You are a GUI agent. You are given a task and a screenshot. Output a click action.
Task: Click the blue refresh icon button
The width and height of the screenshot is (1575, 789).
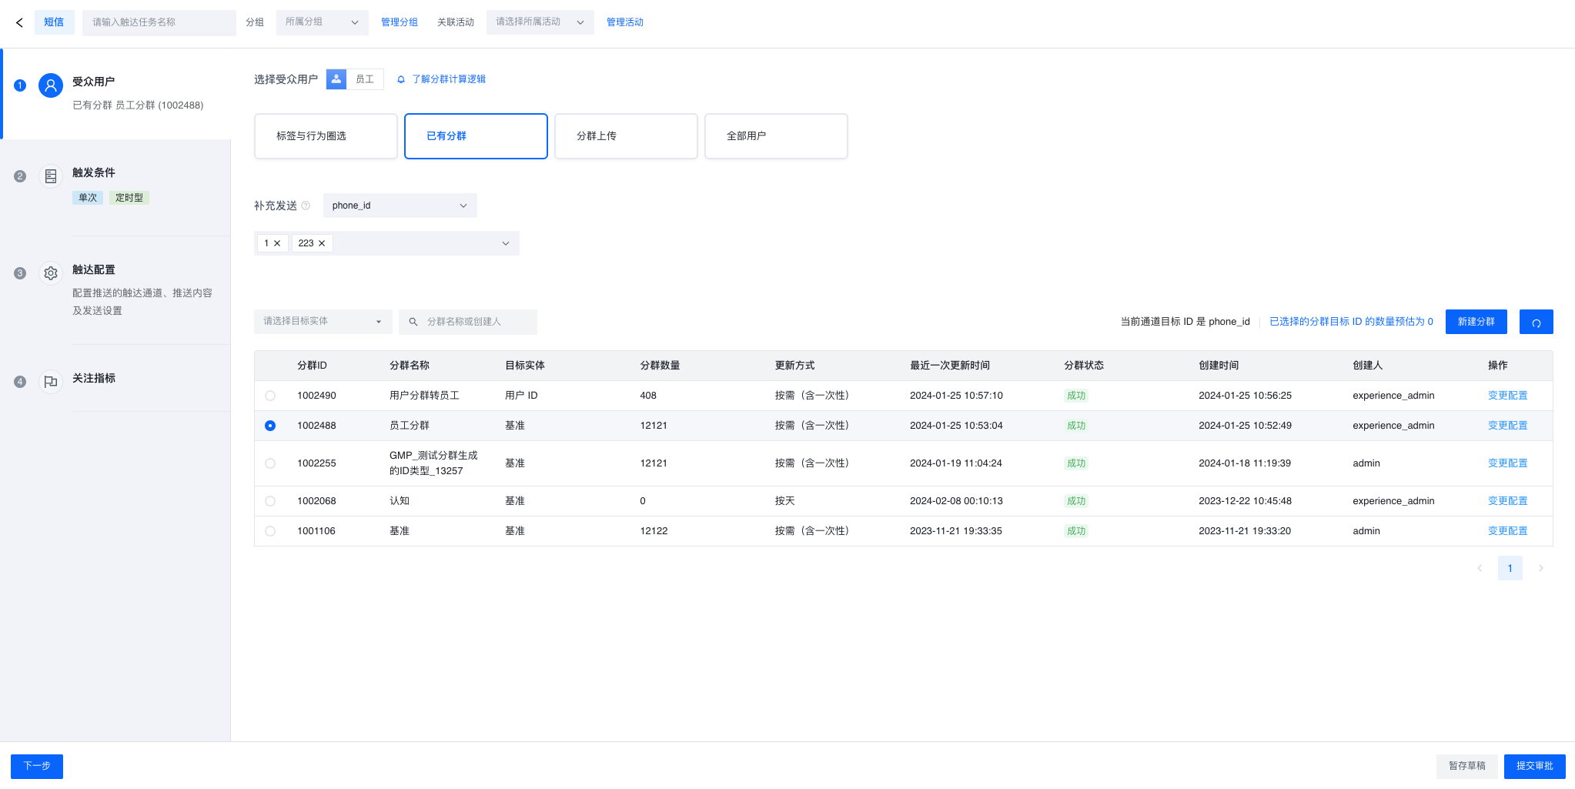point(1536,322)
